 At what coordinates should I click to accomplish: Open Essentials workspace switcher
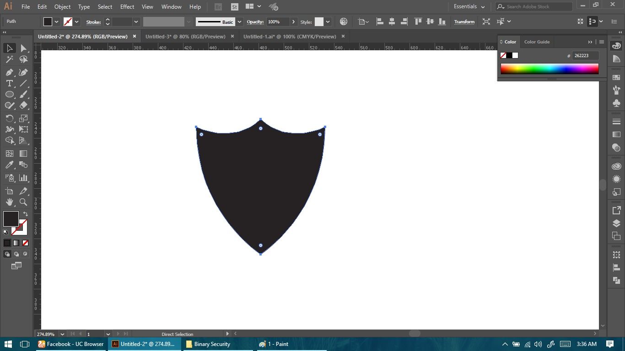(469, 6)
